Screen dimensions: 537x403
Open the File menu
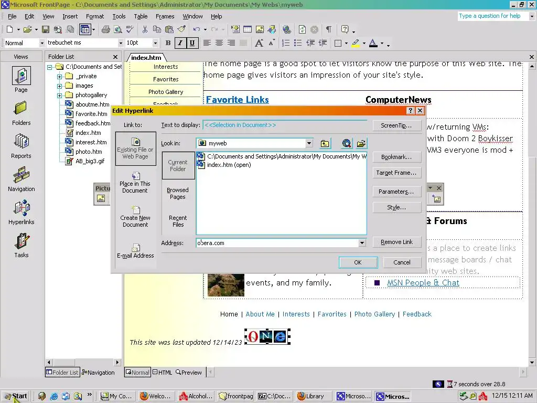(12, 16)
